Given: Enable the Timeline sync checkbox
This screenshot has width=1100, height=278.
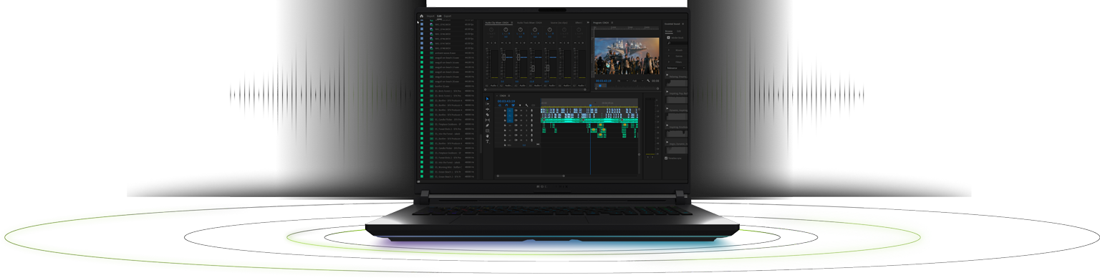Looking at the screenshot, I should point(666,158).
